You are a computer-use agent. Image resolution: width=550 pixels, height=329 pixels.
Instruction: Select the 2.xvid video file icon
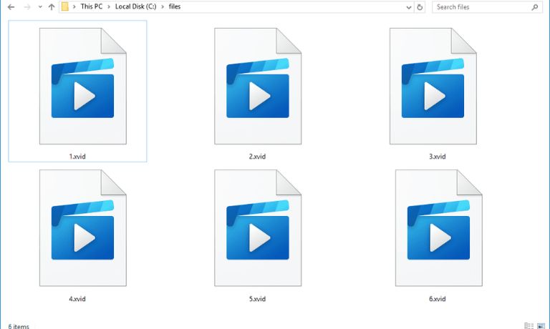tap(258, 87)
